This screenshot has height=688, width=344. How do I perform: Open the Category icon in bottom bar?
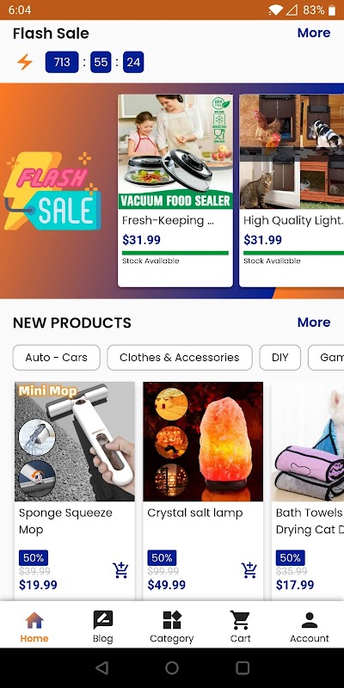(171, 620)
